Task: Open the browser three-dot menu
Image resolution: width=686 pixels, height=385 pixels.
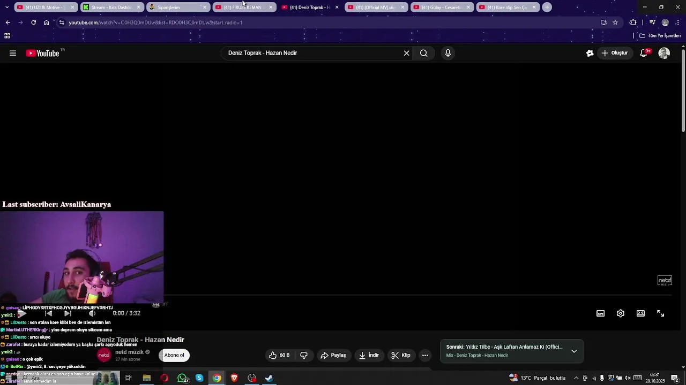Action: [x=678, y=22]
